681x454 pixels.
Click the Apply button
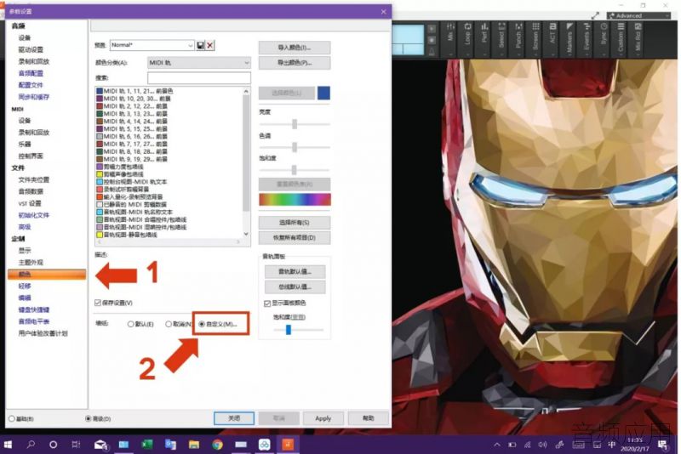323,418
